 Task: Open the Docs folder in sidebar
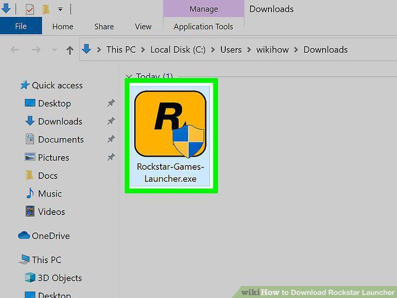[x=47, y=176]
